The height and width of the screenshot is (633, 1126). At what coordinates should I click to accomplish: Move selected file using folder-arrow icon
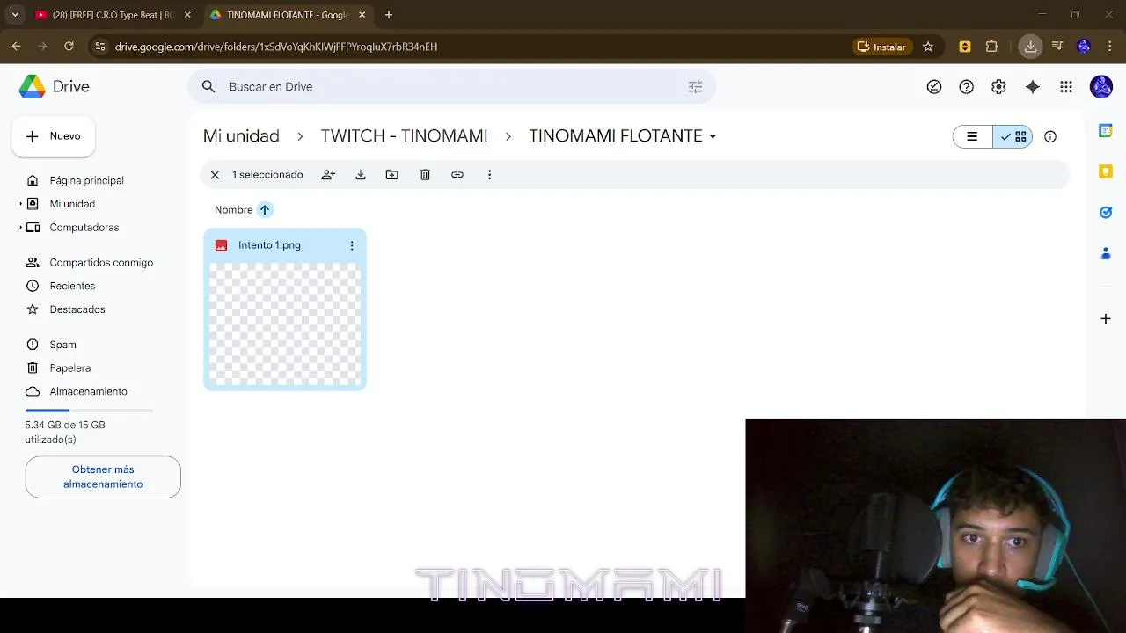[x=392, y=175]
